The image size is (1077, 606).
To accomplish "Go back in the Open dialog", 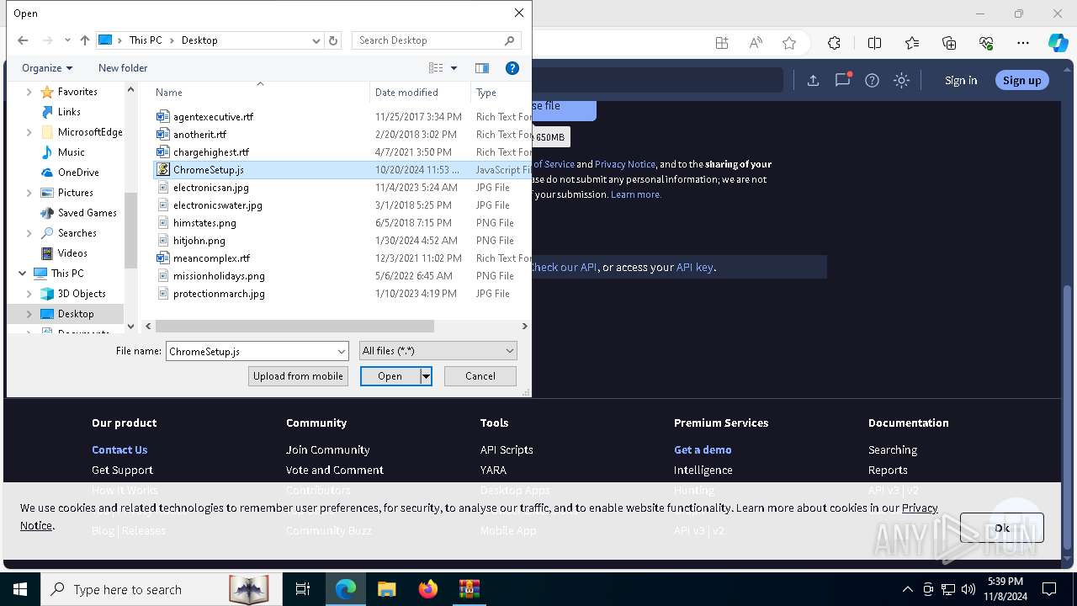I will point(23,40).
